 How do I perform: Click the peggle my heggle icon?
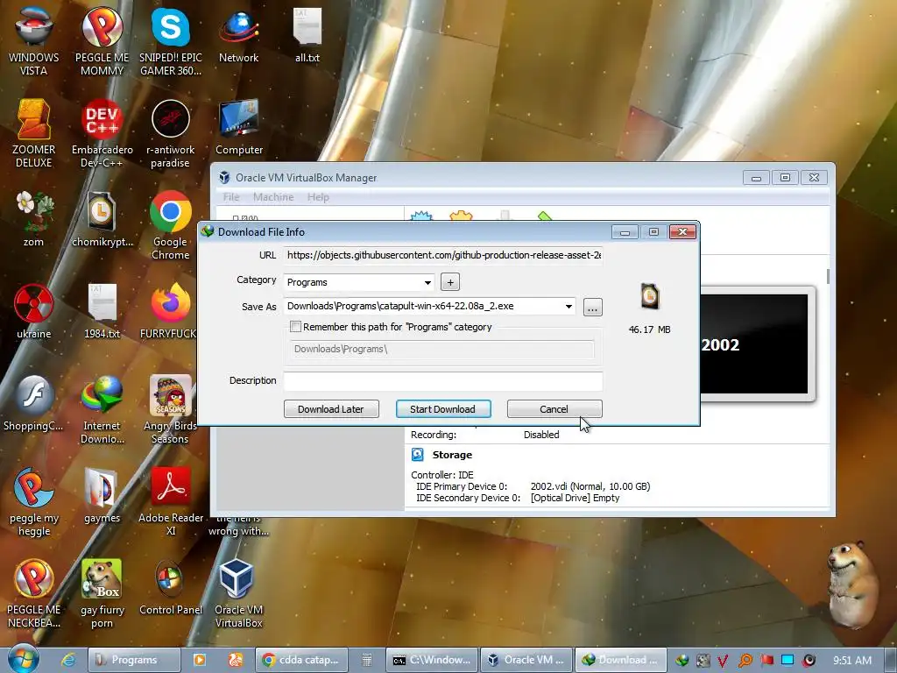(x=33, y=502)
